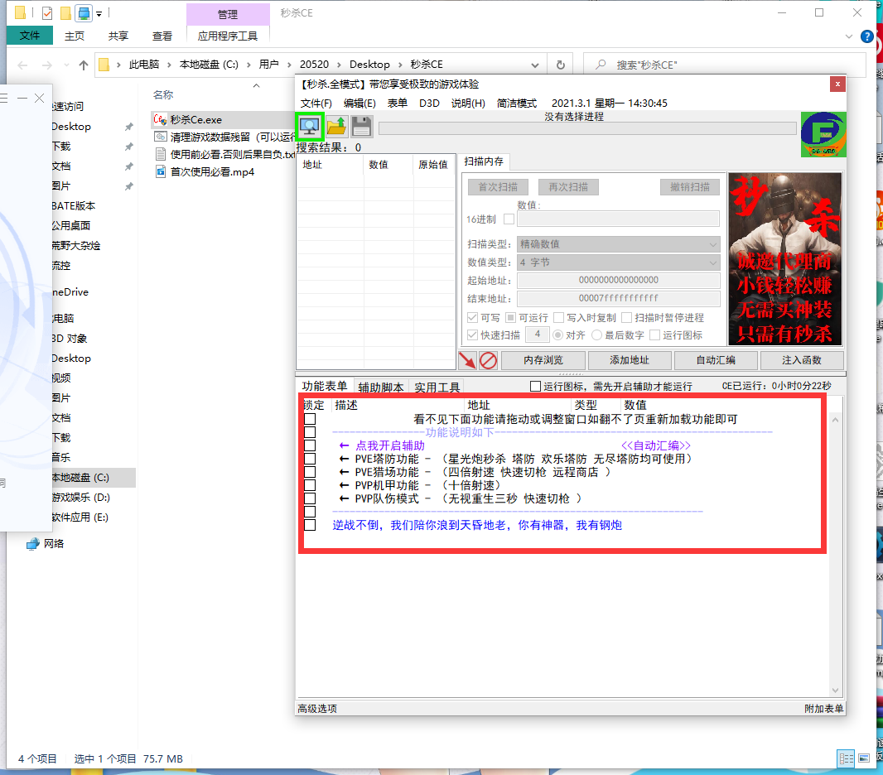Click the red arrow add-to-list icon
This screenshot has width=883, height=775.
468,360
